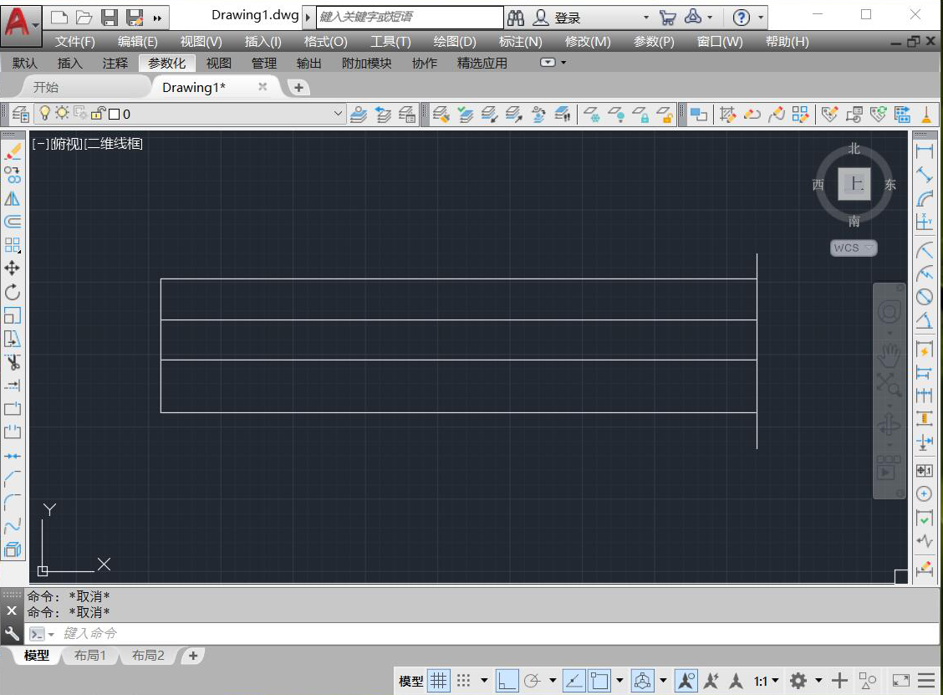The image size is (943, 695).
Task: Click the Open file folder icon
Action: (x=84, y=18)
